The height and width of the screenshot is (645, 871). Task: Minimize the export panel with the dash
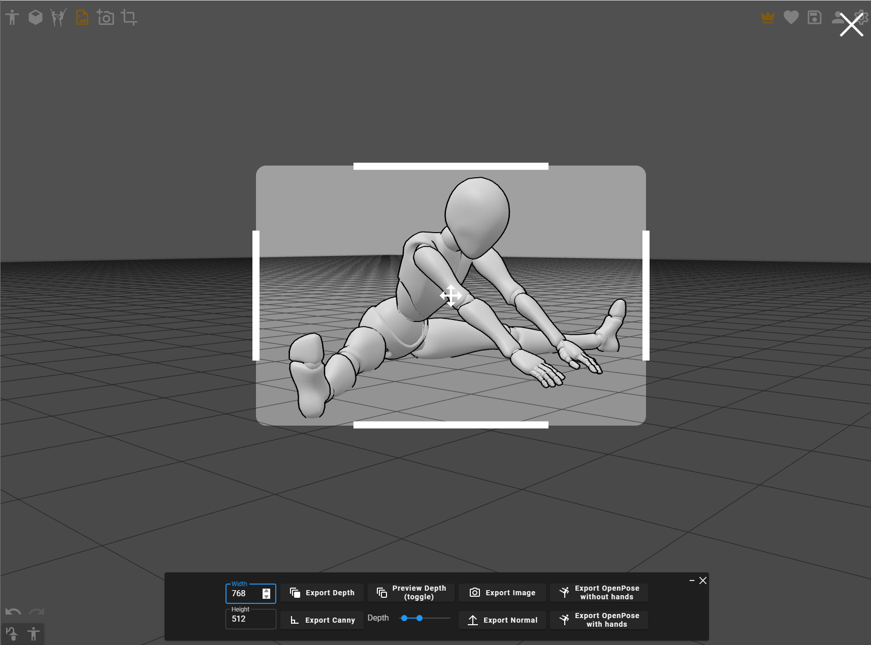point(692,580)
